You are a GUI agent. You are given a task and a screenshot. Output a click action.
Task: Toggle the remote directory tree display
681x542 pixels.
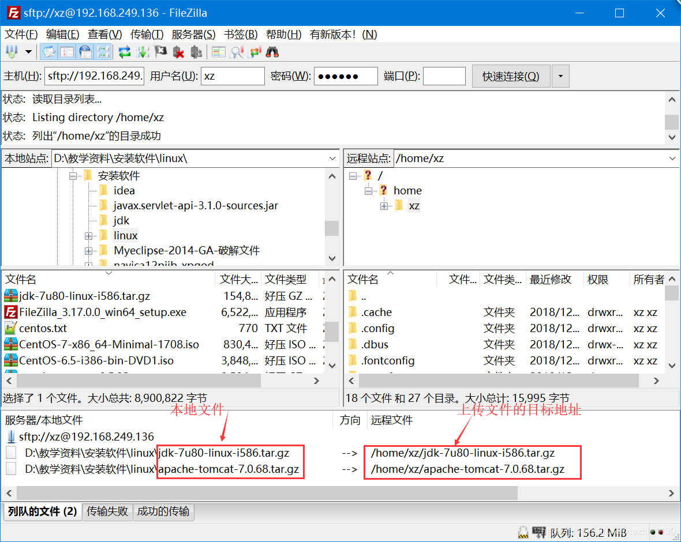tap(85, 52)
